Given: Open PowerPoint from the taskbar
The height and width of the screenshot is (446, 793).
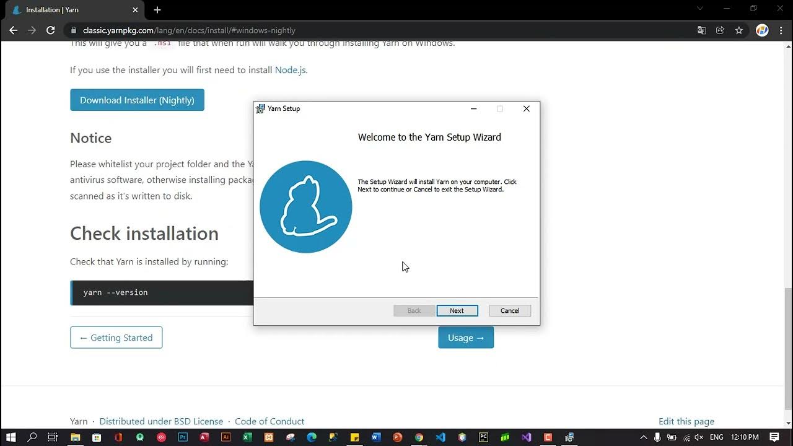Looking at the screenshot, I should click(x=397, y=437).
